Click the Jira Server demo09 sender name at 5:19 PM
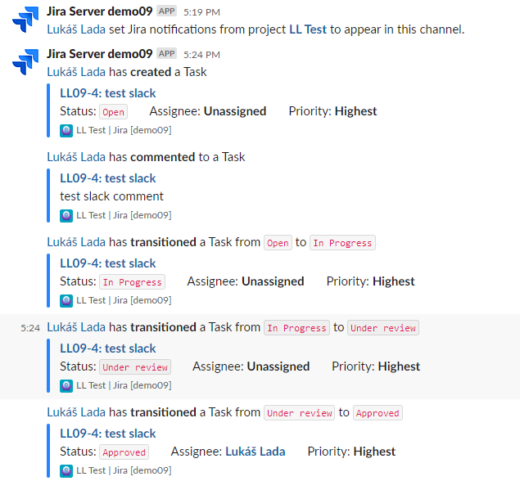 tap(99, 11)
